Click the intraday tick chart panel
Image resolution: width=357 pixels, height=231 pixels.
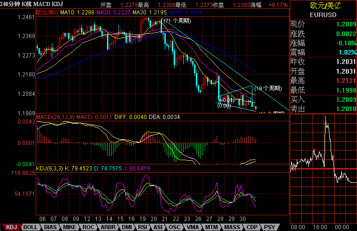323,169
